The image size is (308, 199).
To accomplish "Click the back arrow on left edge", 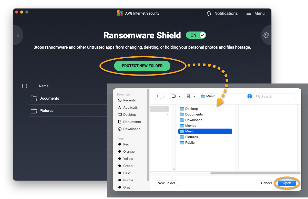I will point(18,35).
